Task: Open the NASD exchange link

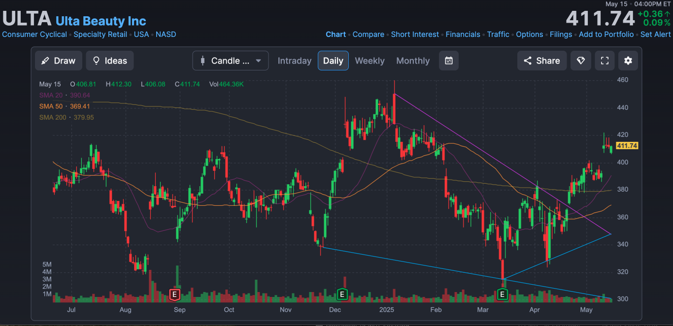Action: coord(166,34)
